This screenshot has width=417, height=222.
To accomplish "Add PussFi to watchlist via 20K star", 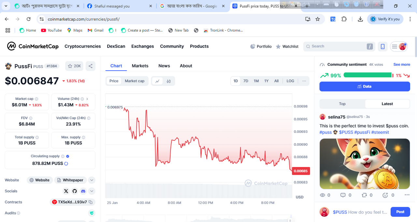I will (74, 66).
